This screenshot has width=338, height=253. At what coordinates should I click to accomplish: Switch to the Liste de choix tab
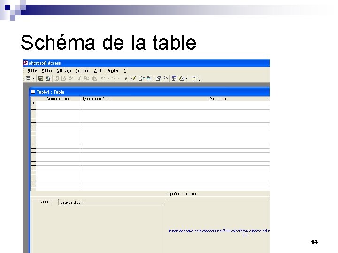pos(71,202)
